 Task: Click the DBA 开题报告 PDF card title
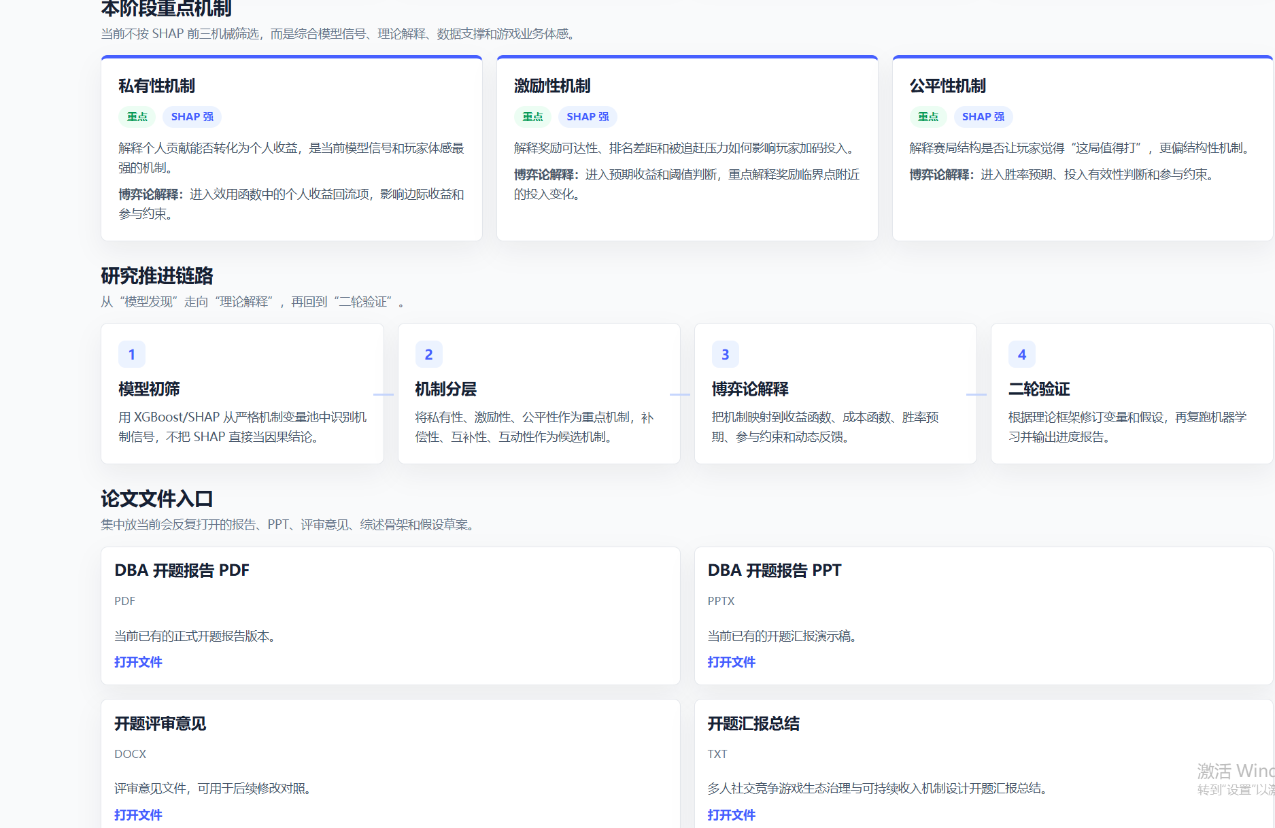point(182,570)
